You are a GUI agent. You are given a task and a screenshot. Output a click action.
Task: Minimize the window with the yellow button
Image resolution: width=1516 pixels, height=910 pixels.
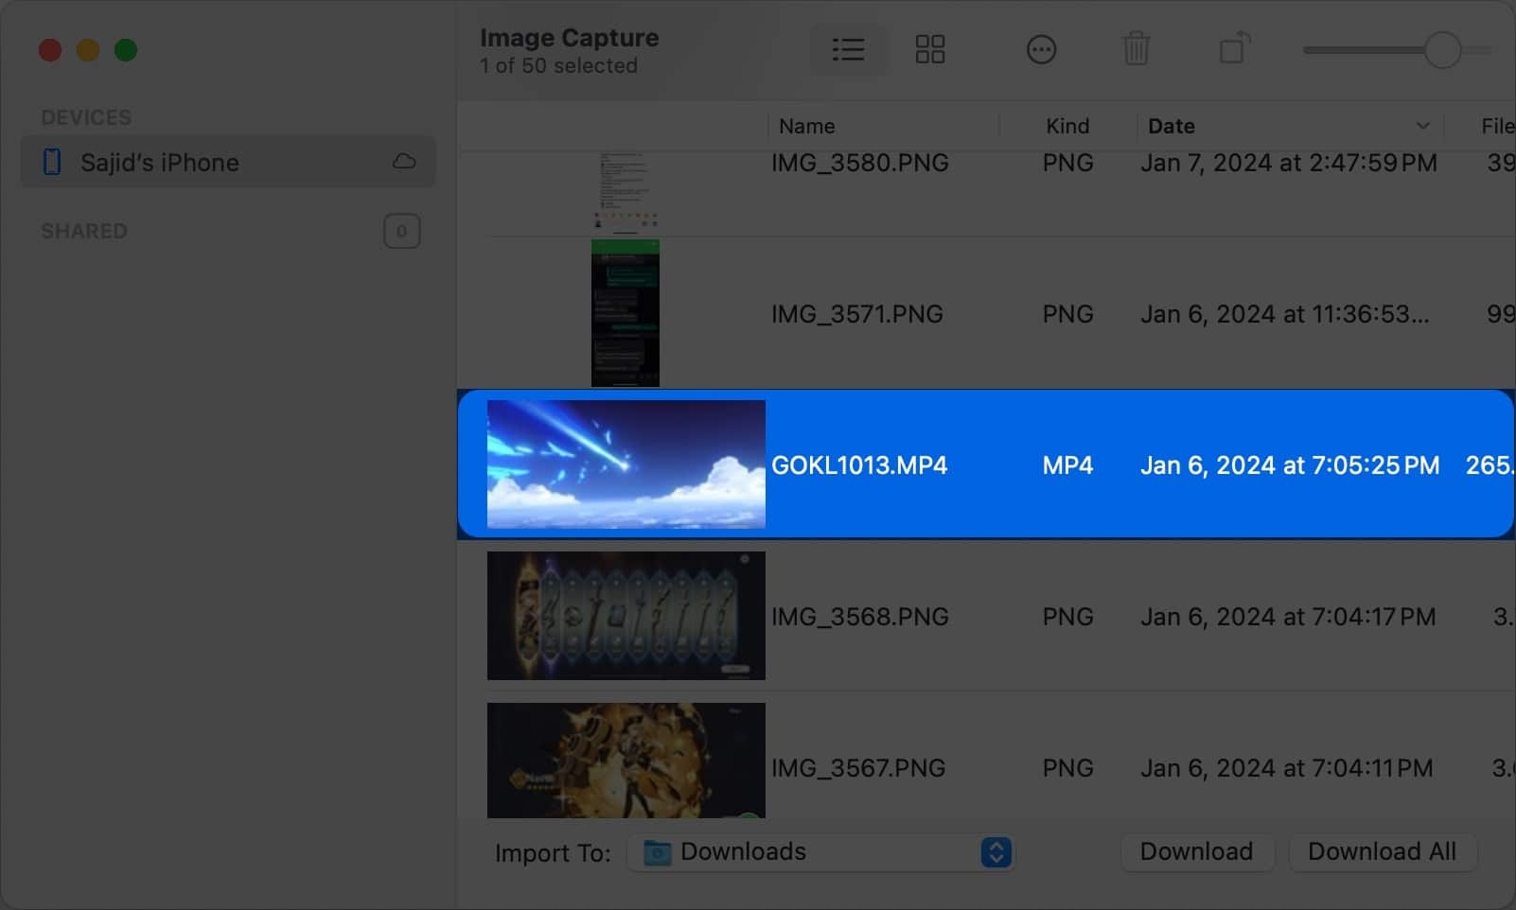click(x=87, y=50)
